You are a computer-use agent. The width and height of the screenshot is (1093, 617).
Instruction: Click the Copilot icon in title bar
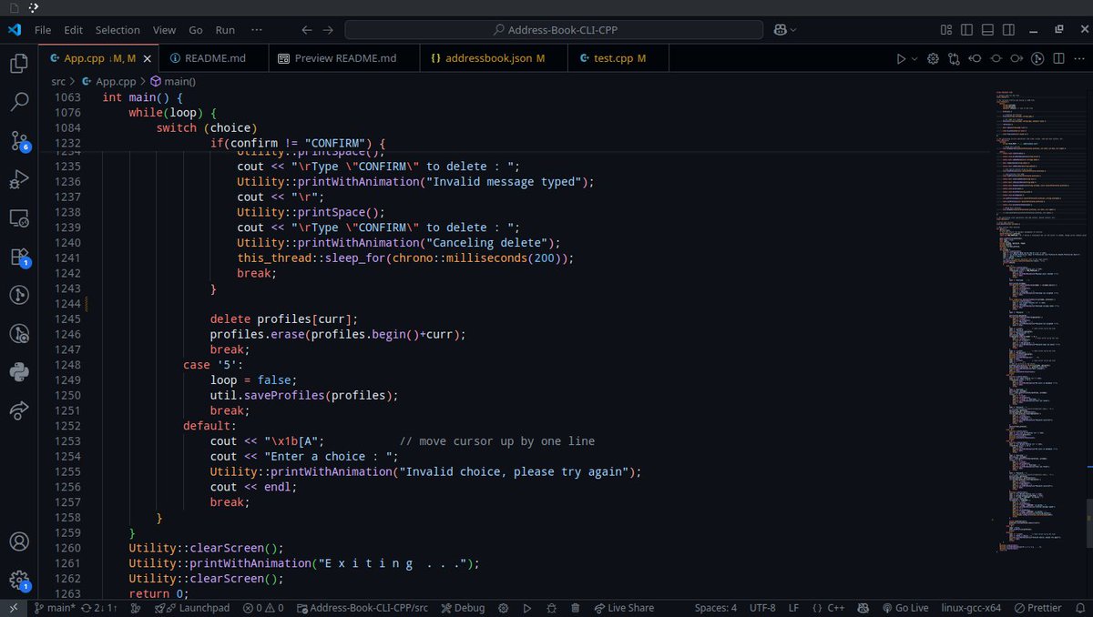(781, 29)
